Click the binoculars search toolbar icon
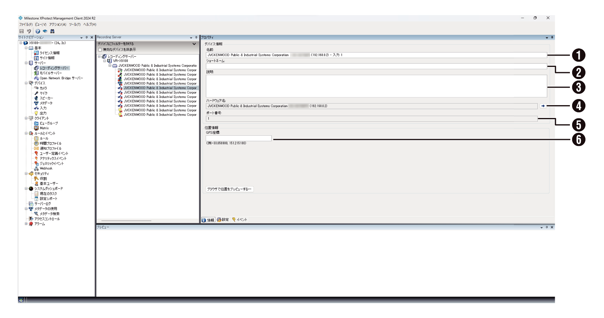Image resolution: width=604 pixels, height=318 pixels. (x=52, y=31)
